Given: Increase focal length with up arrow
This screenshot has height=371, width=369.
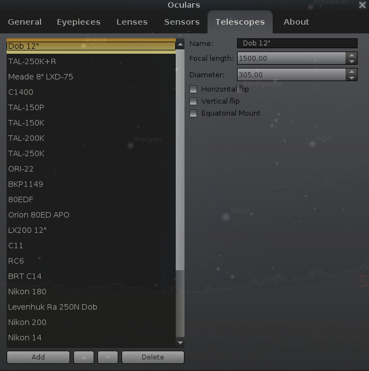Looking at the screenshot, I should point(352,55).
